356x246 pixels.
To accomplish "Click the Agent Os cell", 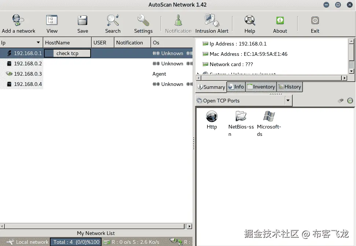I will click(x=159, y=74).
